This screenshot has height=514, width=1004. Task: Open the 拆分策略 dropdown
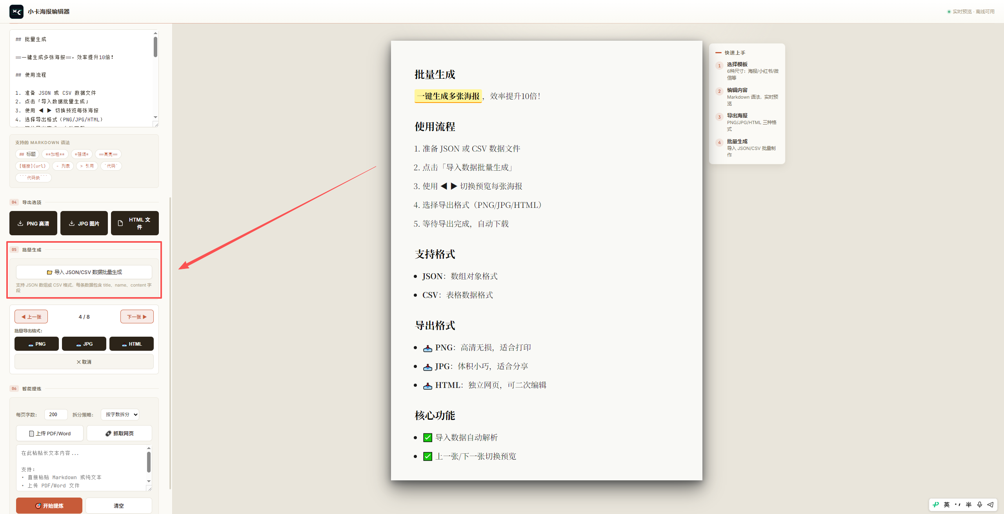pyautogui.click(x=120, y=414)
